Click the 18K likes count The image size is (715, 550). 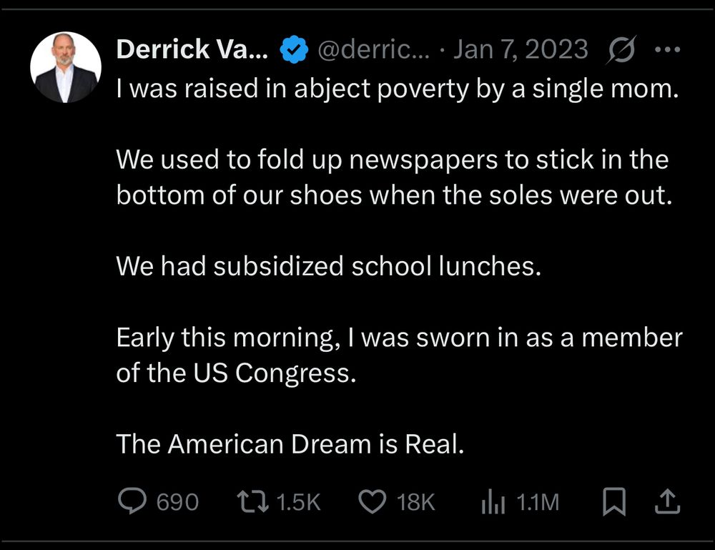pos(415,502)
